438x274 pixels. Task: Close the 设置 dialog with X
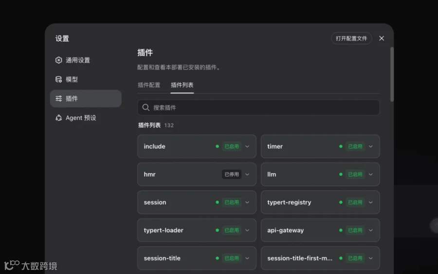click(x=382, y=38)
